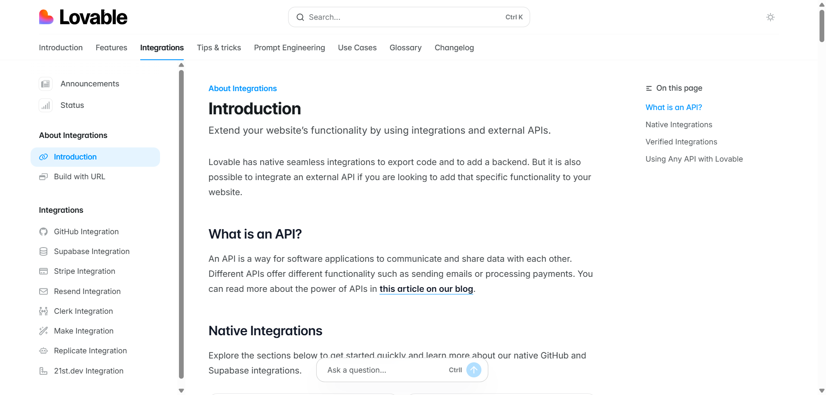Image resolution: width=826 pixels, height=395 pixels.
Task: Focus the Search input field
Action: point(409,17)
